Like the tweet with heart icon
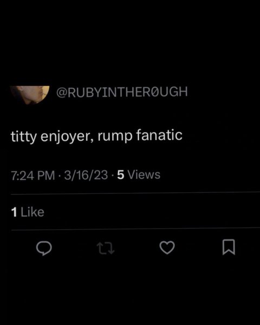Image resolution: width=260 pixels, height=325 pixels. coord(167,248)
